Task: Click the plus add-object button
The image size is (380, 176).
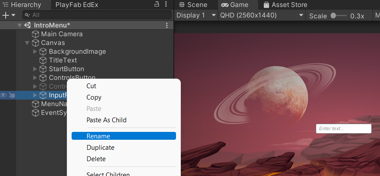Action: (5, 15)
